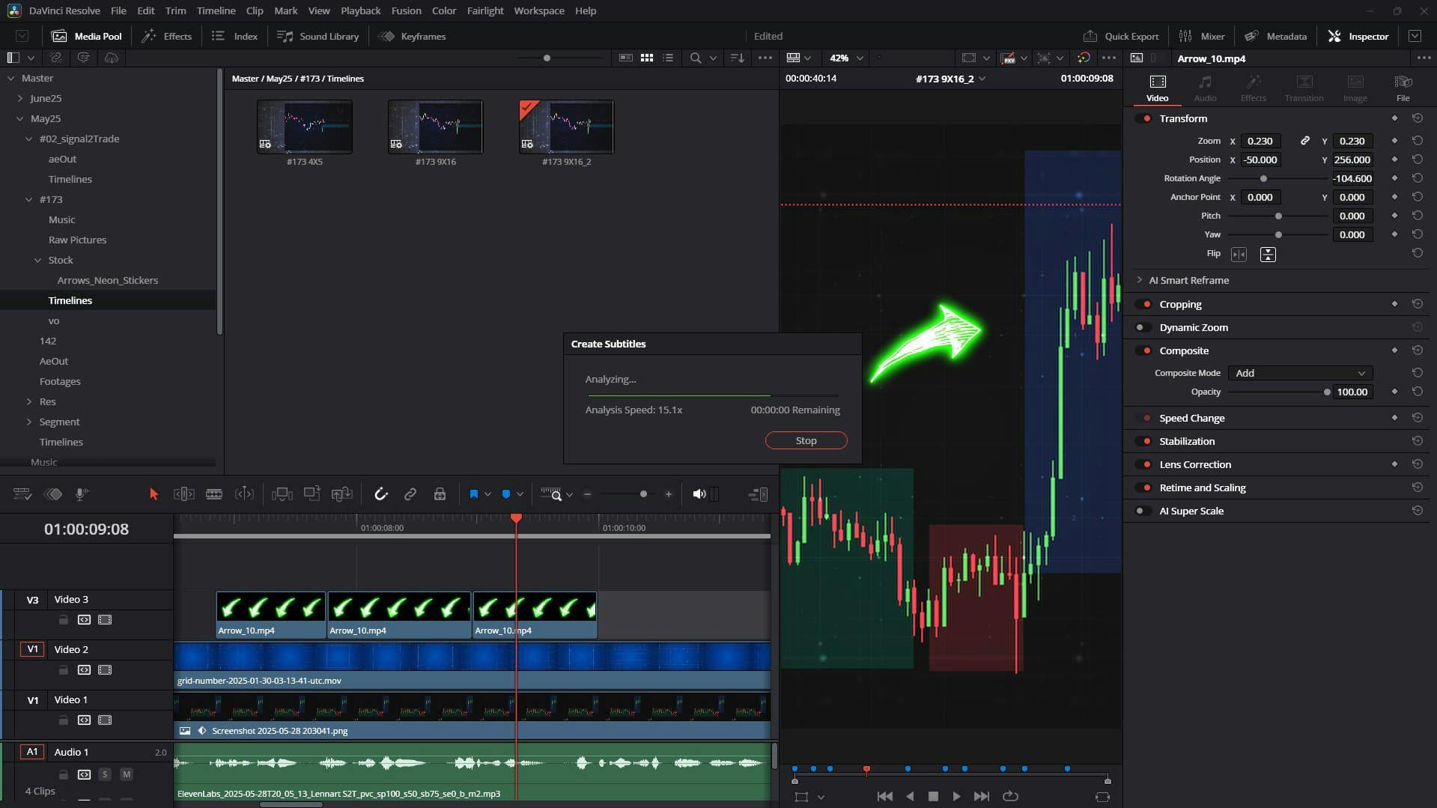Collapse the #173 bin
Viewport: 1437px width, 808px height.
click(x=29, y=199)
